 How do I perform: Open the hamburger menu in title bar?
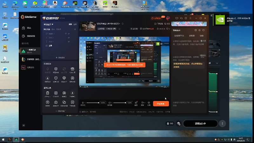click(x=190, y=18)
